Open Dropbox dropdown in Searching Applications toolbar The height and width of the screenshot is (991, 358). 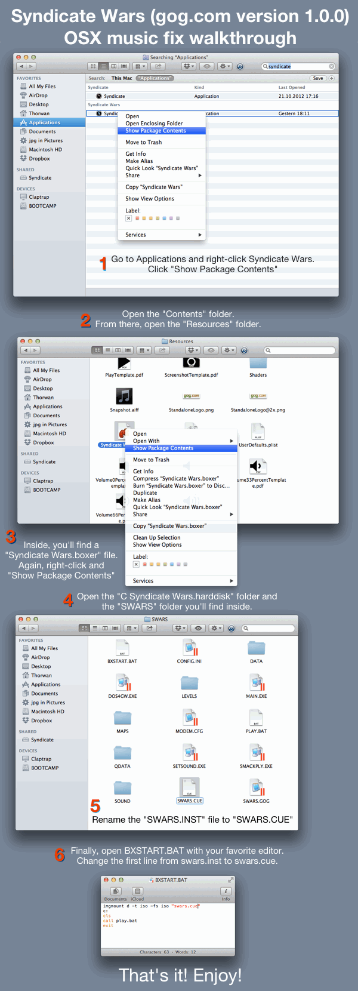(189, 66)
